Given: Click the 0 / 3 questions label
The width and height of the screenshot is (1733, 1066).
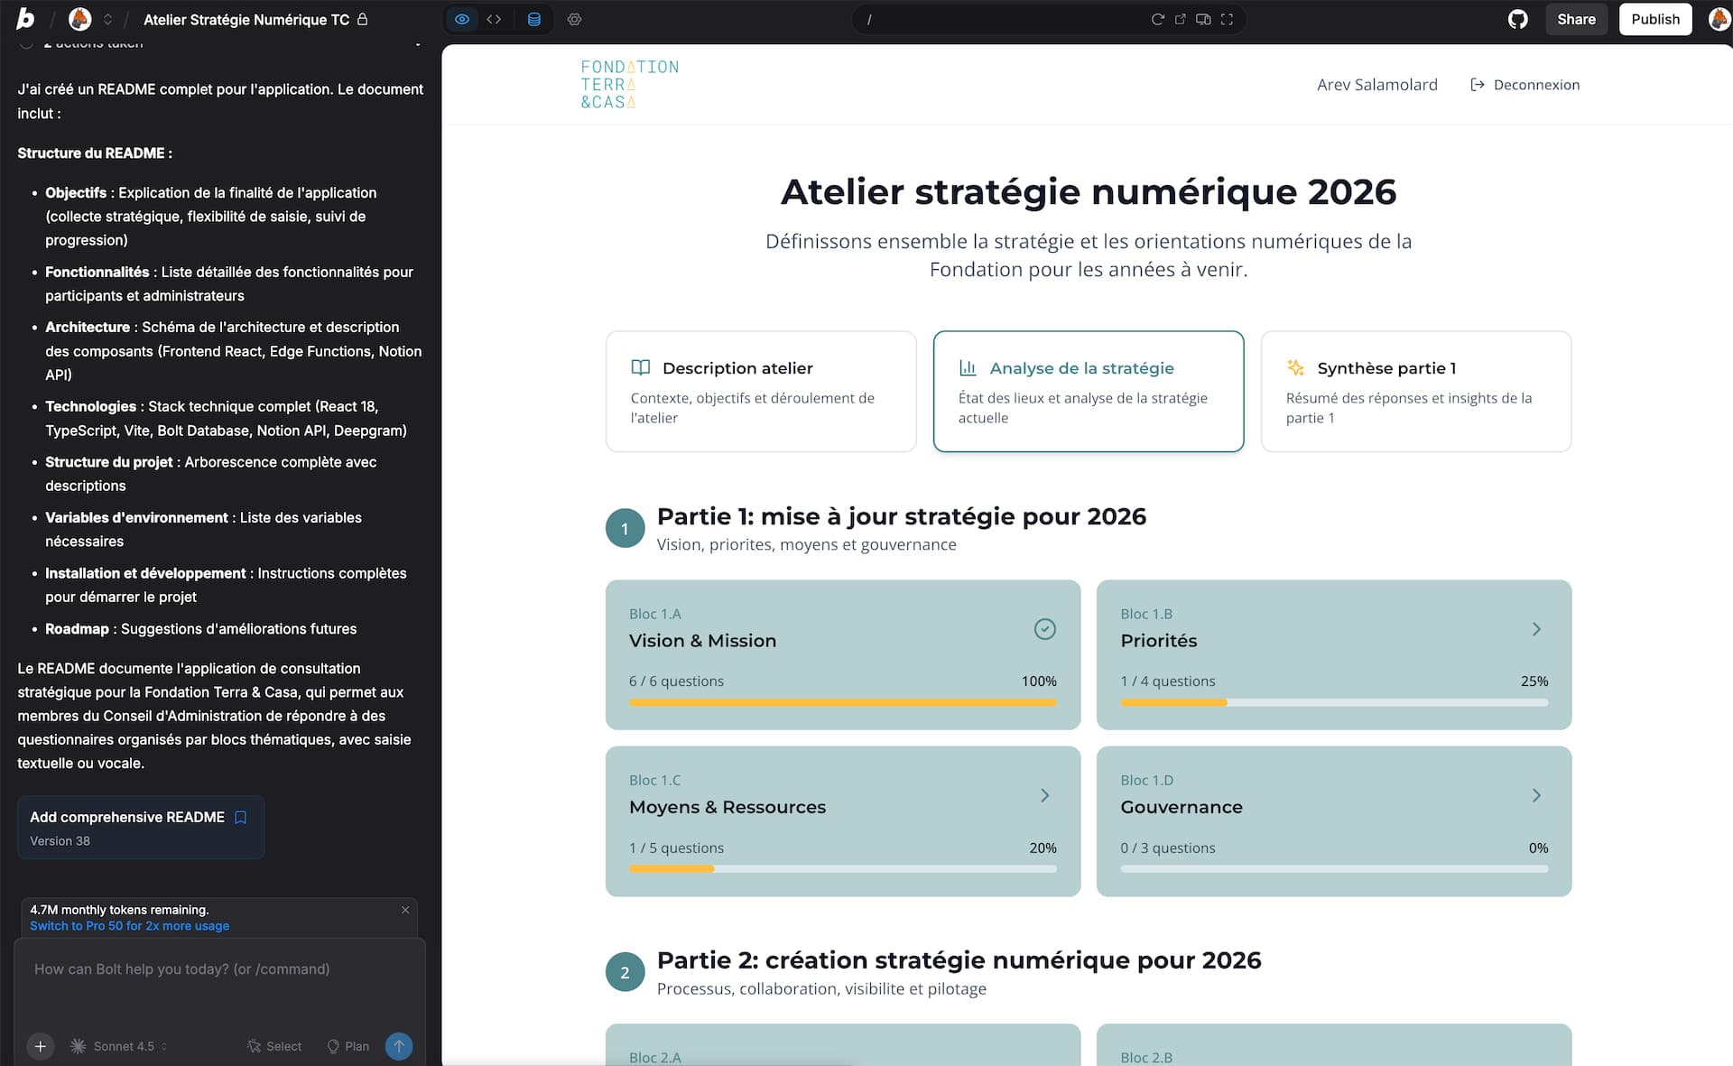Looking at the screenshot, I should point(1168,848).
